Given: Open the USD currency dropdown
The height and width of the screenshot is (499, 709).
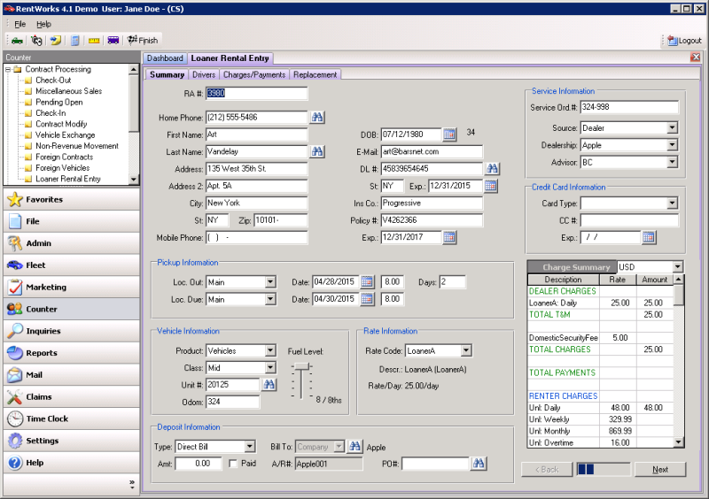Looking at the screenshot, I should click(677, 267).
